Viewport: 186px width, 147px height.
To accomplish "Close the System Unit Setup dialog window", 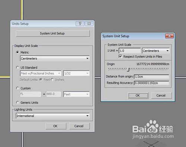I will [170, 36].
